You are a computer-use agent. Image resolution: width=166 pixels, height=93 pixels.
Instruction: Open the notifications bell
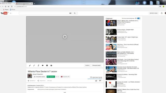click(x=162, y=13)
